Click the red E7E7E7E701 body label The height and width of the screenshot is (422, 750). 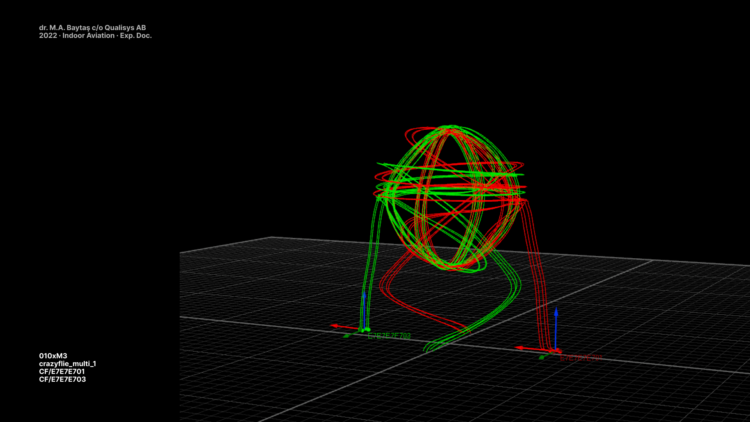pos(581,358)
